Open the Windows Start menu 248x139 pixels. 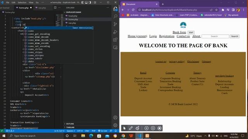point(4,136)
